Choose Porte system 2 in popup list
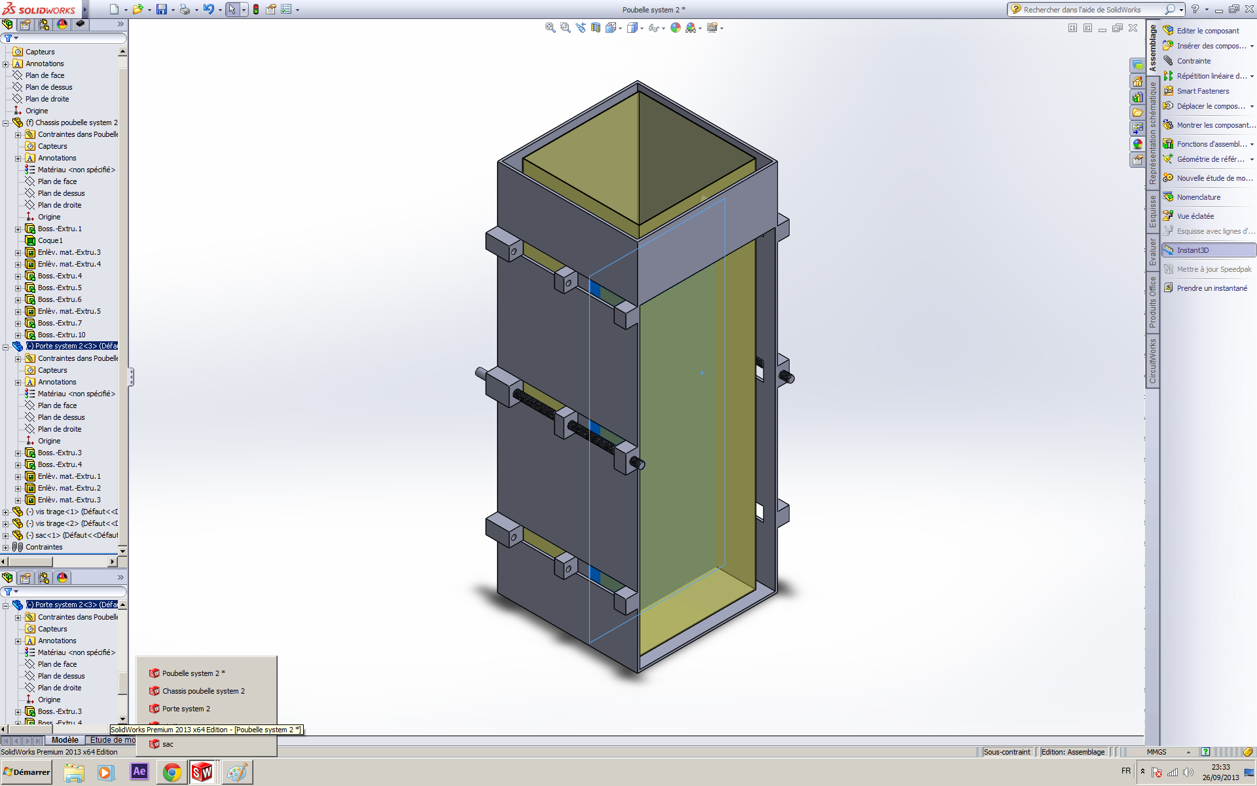Viewport: 1257px width, 786px height. tap(186, 709)
